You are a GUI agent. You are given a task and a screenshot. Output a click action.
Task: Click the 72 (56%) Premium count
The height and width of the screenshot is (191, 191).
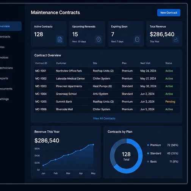click(x=172, y=145)
